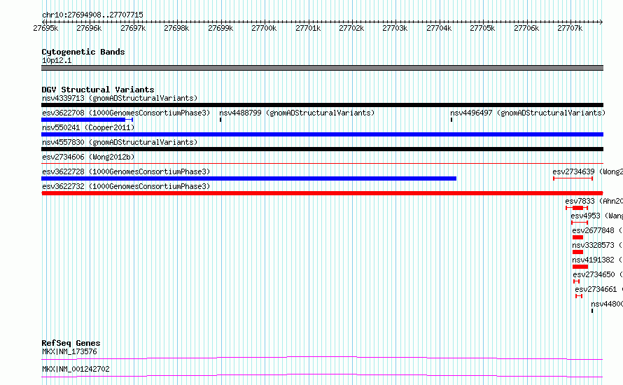The width and height of the screenshot is (623, 385).
Task: Click the nsv550241 Cooper2011 label
Action: coord(88,127)
